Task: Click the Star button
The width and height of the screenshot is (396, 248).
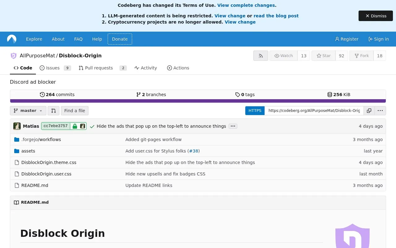Action: pos(323,56)
